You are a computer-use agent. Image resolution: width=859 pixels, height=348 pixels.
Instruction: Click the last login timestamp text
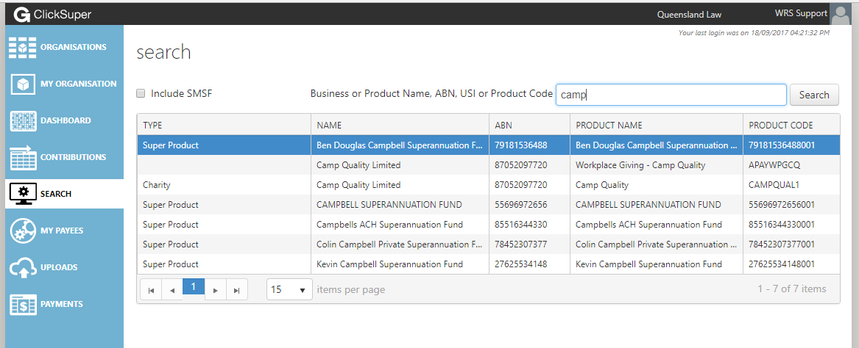click(754, 33)
